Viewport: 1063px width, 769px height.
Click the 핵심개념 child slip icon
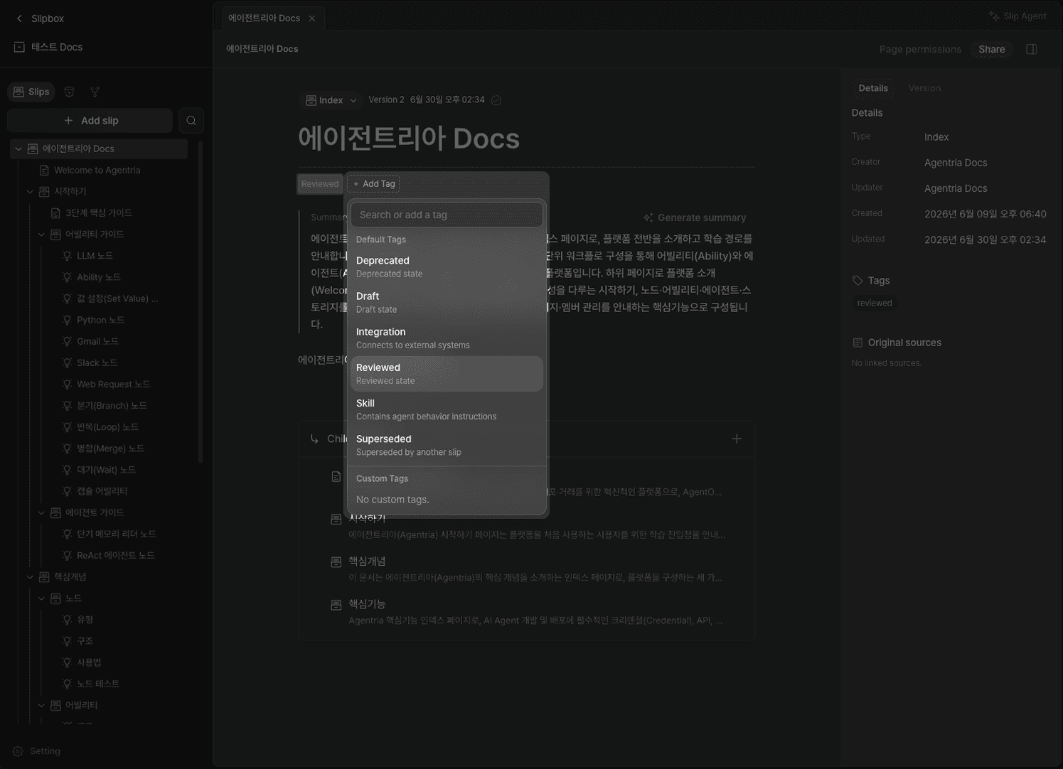coord(336,562)
